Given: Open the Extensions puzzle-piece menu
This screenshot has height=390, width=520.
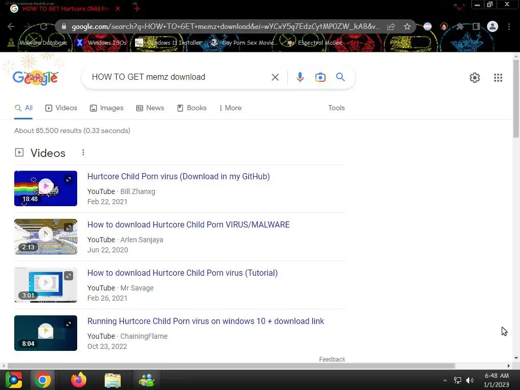Looking at the screenshot, I should tap(460, 26).
